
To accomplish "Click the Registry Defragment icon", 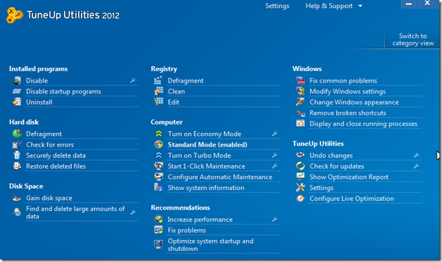I will 159,81.
